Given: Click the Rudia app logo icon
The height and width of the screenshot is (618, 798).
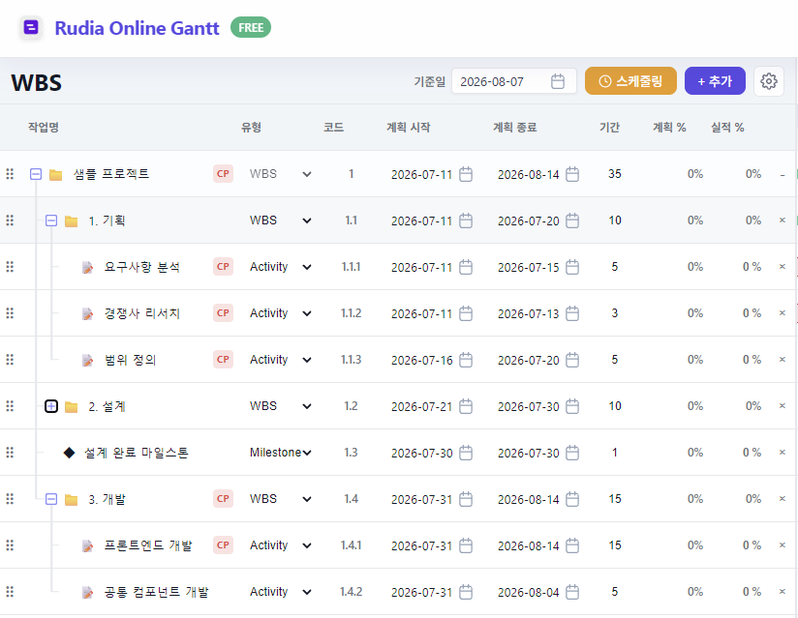Looking at the screenshot, I should (31, 27).
